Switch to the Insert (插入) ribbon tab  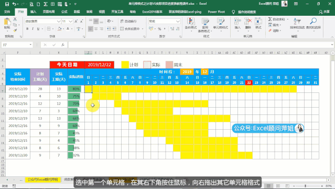tap(33, 12)
